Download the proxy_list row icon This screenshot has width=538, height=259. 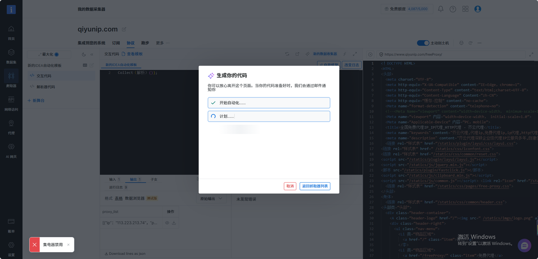coord(174,223)
